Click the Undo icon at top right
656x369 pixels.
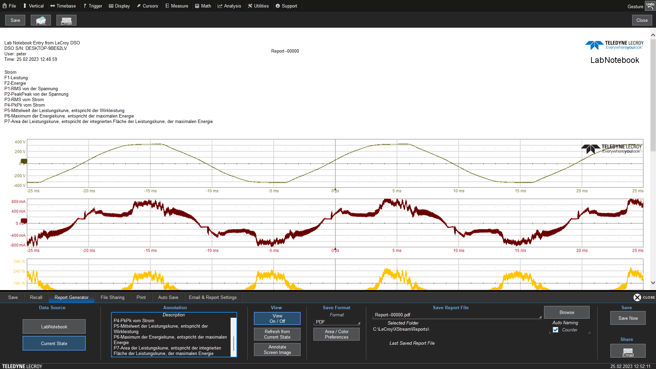pos(650,6)
